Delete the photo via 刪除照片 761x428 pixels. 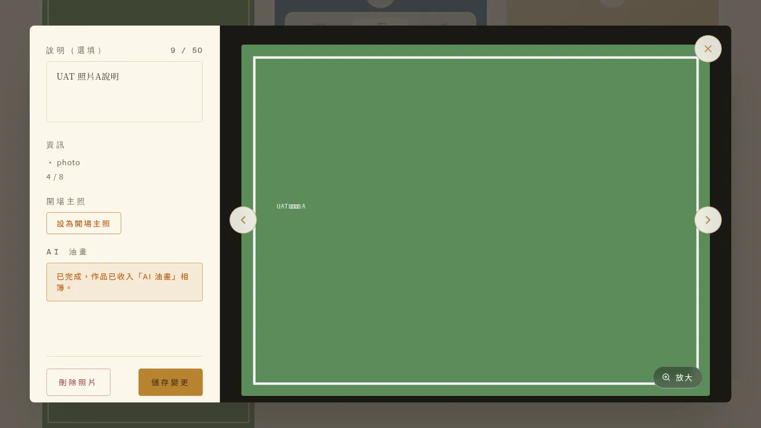(78, 382)
